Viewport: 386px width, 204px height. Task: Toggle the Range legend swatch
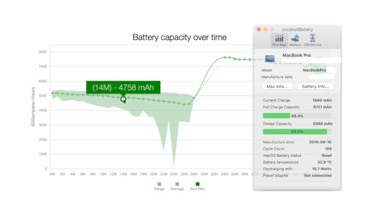159,184
